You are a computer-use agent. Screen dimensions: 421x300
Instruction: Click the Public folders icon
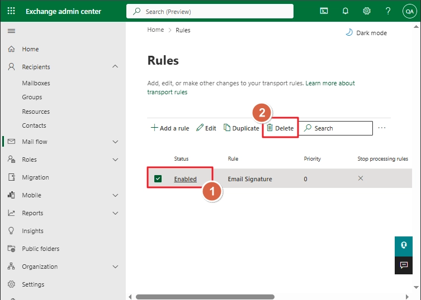pyautogui.click(x=11, y=249)
